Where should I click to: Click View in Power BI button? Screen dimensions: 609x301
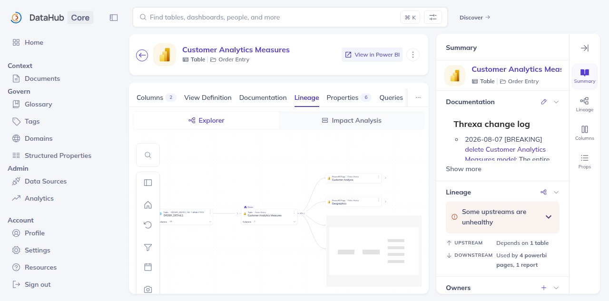point(372,55)
